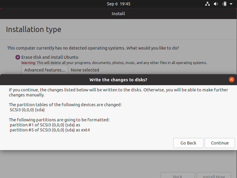
Task: Click the network status icon in the top bar
Action: (207, 4)
